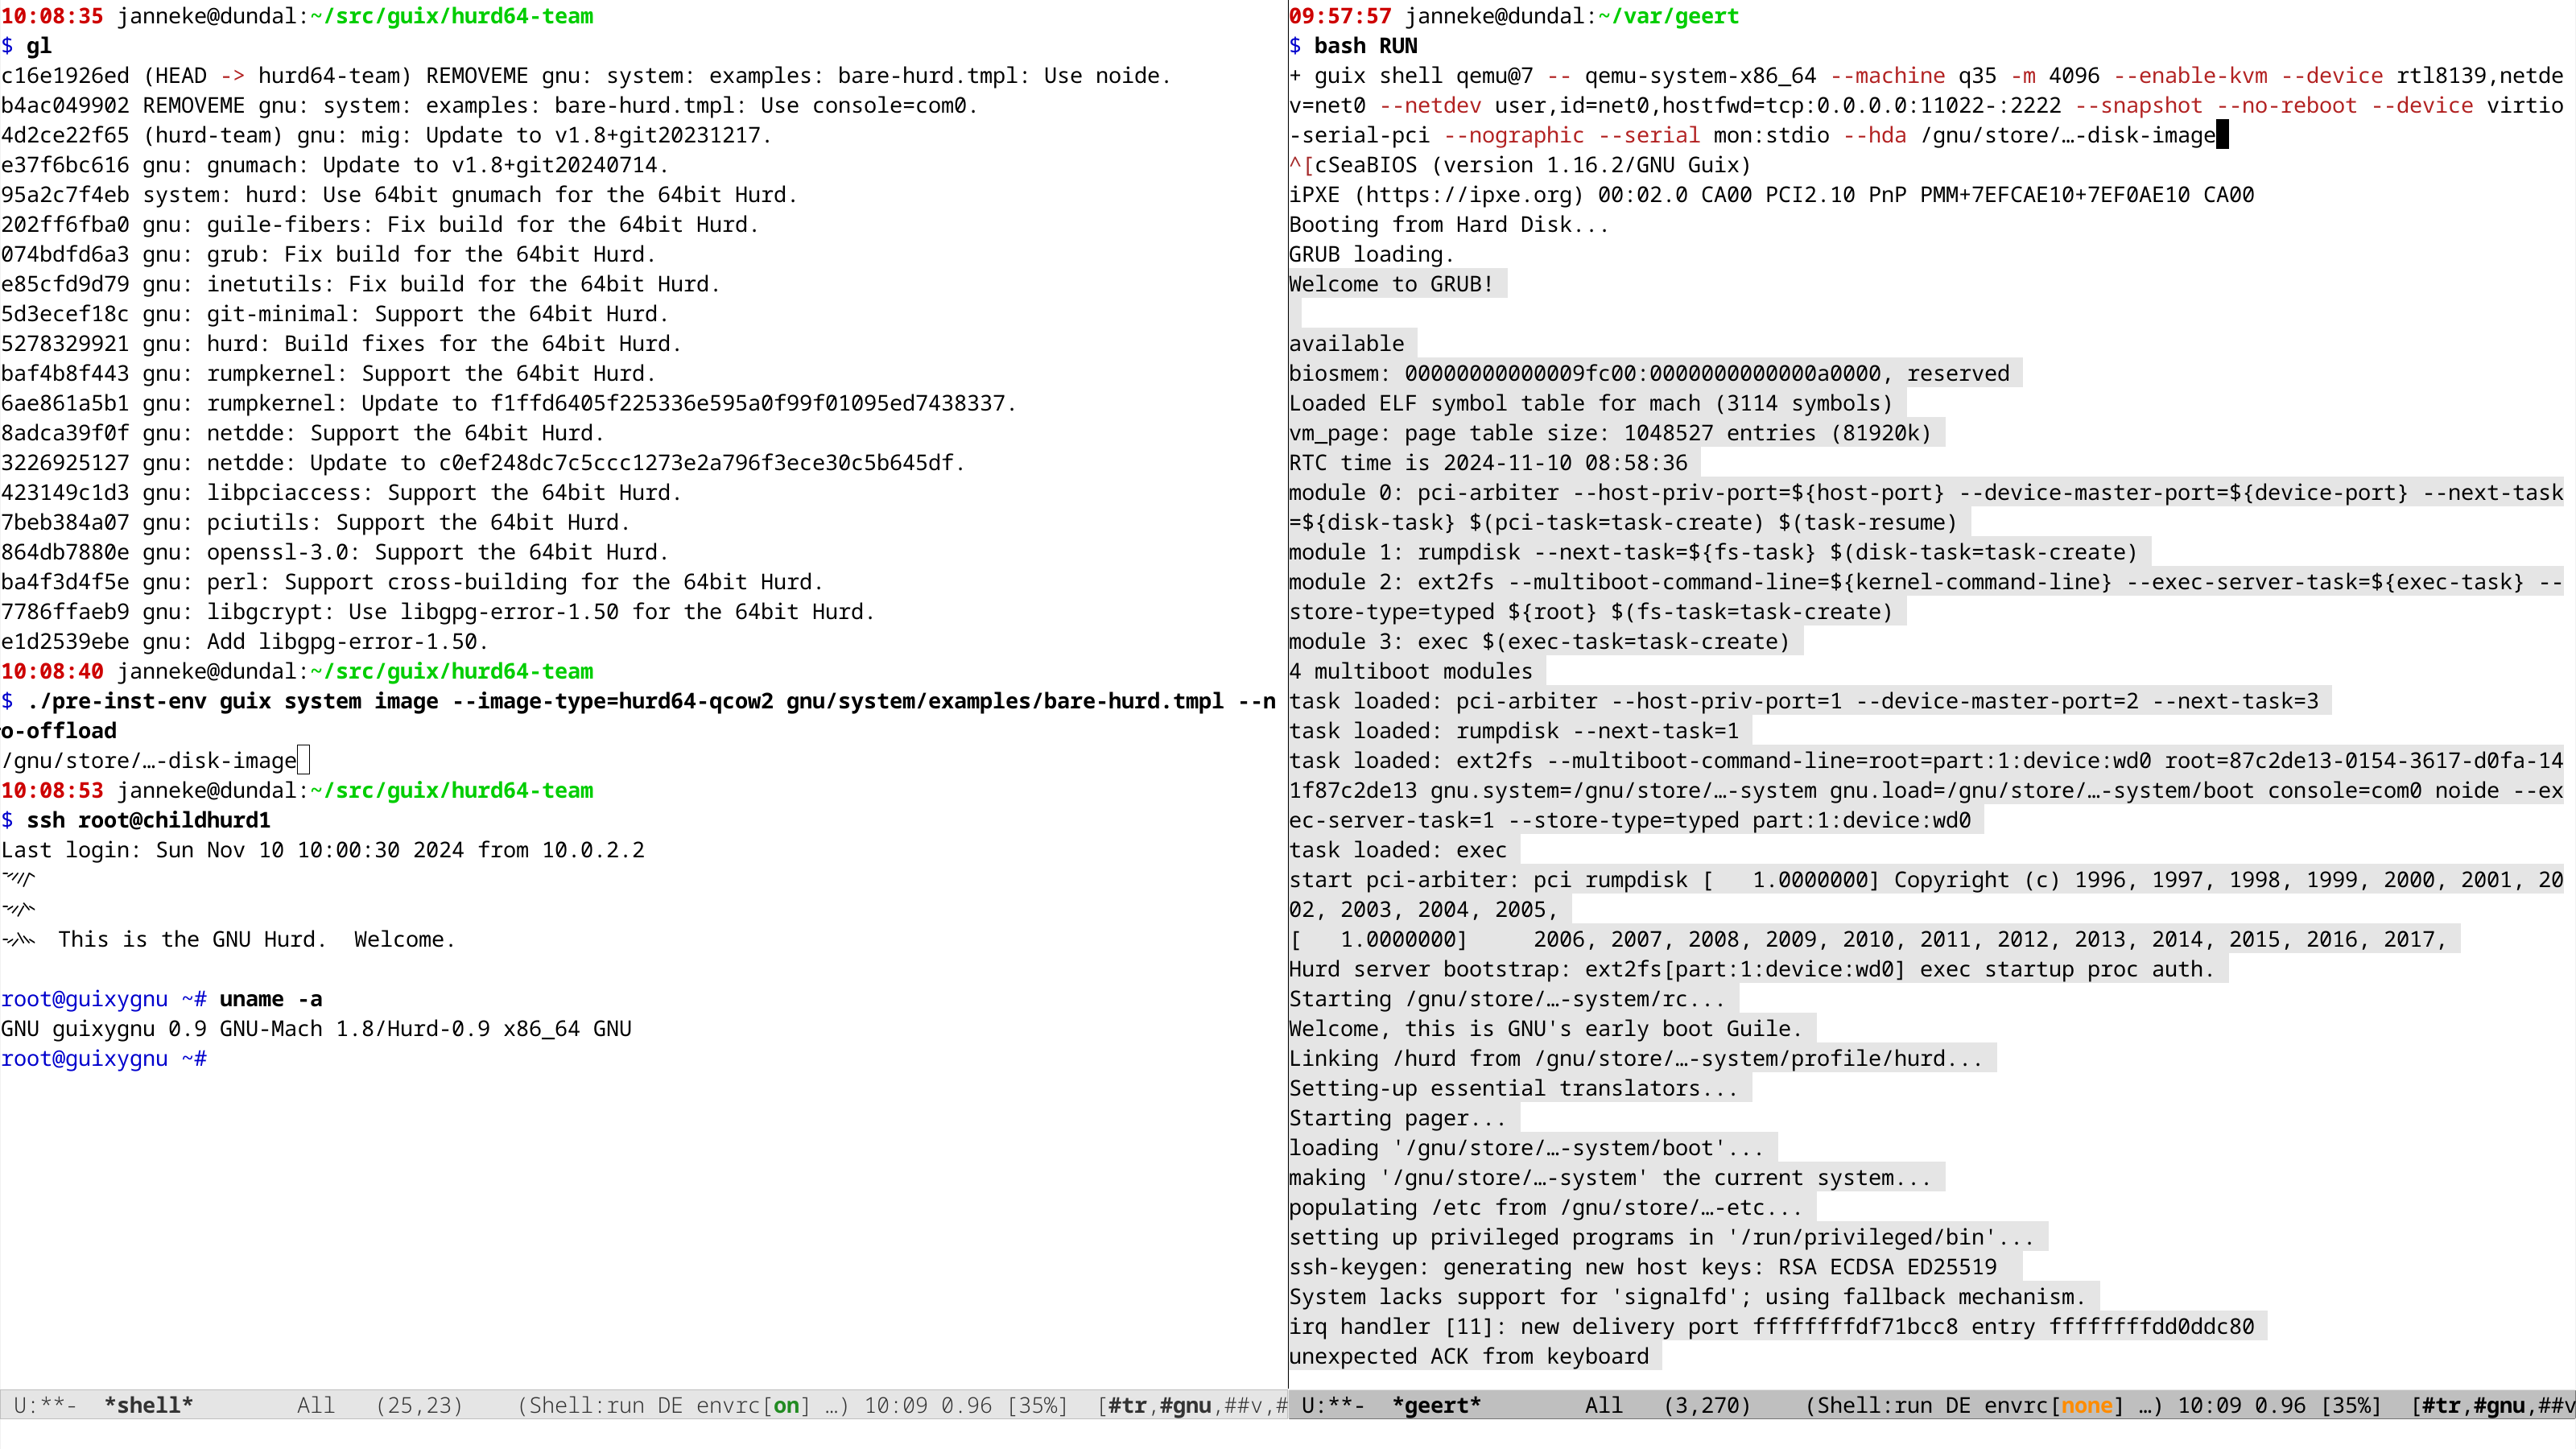This screenshot has width=2576, height=1449.
Task: Click commit hash c16e1926ed in git log
Action: pyautogui.click(x=65, y=75)
